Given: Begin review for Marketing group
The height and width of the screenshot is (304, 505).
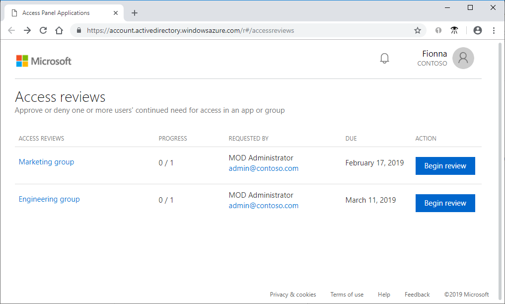Looking at the screenshot, I should coord(445,165).
